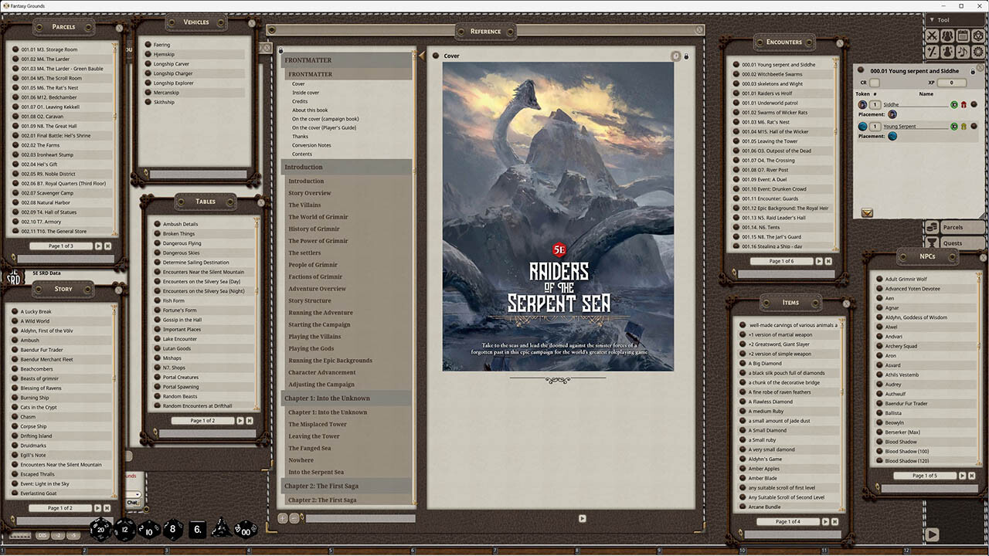Open the party sheet icon in Tool panel
989x556 pixels.
(x=949, y=36)
